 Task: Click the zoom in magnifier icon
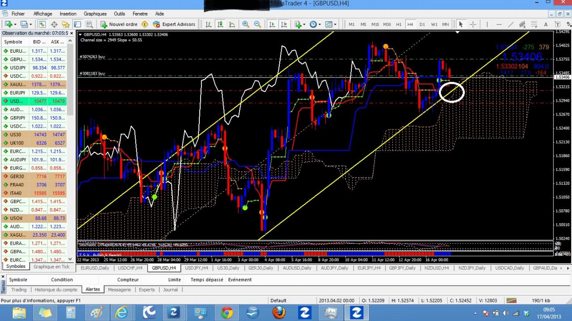[246, 24]
